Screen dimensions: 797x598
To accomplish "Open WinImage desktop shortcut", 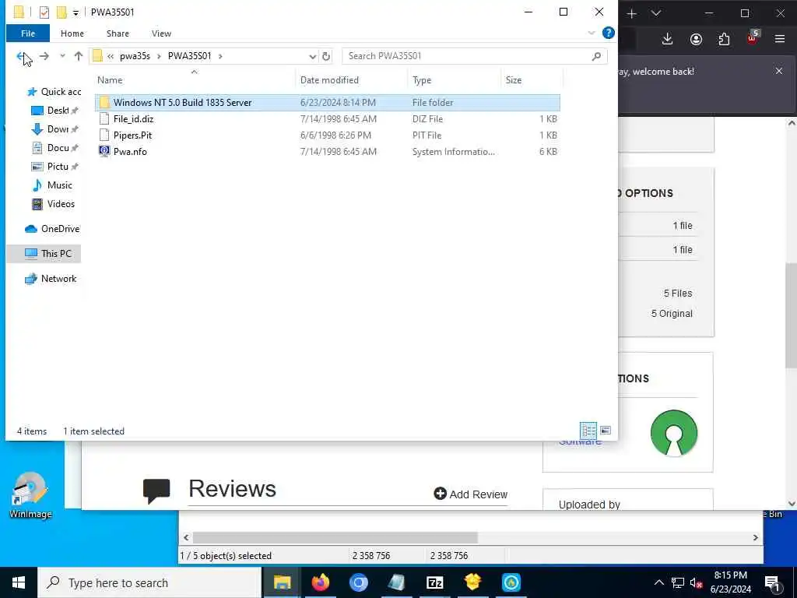I will click(30, 495).
